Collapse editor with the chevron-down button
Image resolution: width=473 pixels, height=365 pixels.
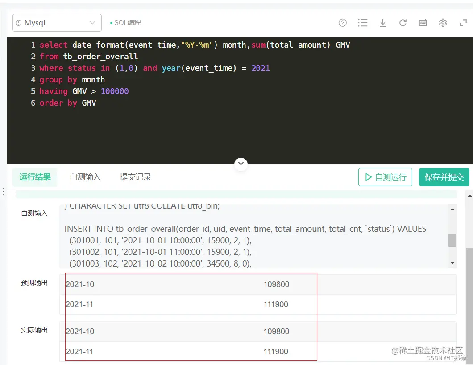(241, 164)
